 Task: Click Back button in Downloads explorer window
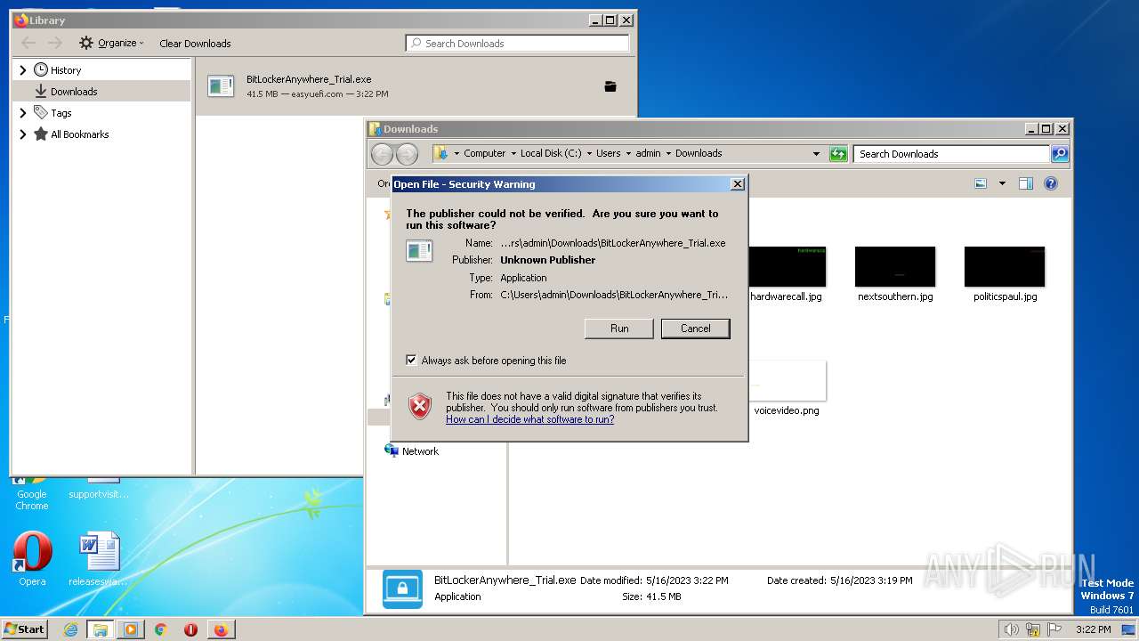382,154
